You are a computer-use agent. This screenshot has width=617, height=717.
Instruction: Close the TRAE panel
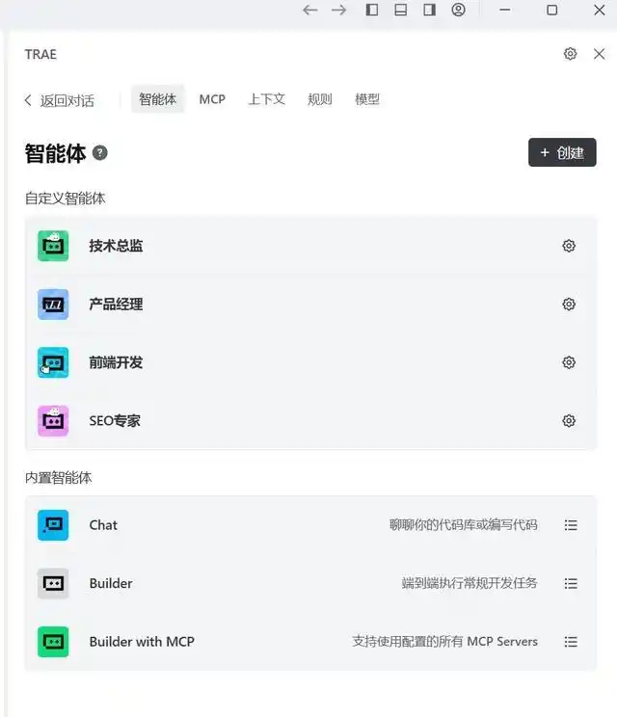coord(599,54)
